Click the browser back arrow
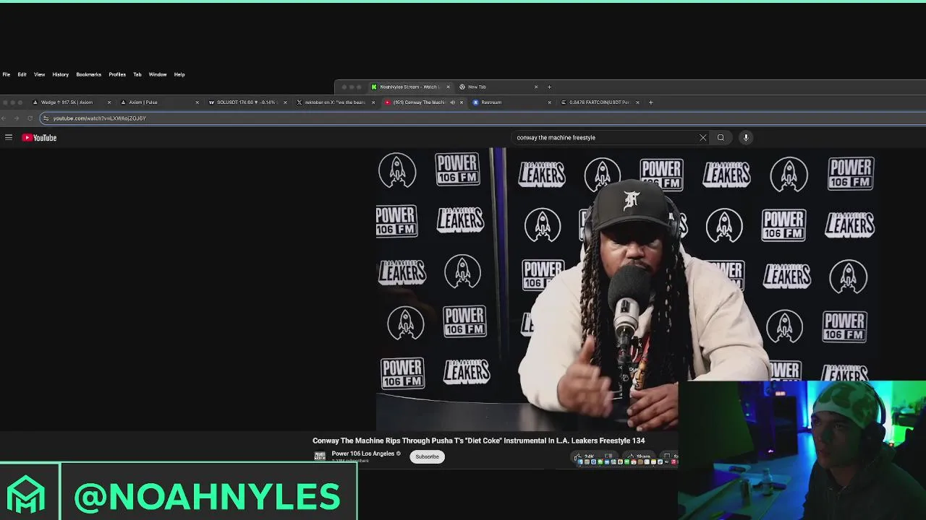This screenshot has width=926, height=520. pos(5,118)
